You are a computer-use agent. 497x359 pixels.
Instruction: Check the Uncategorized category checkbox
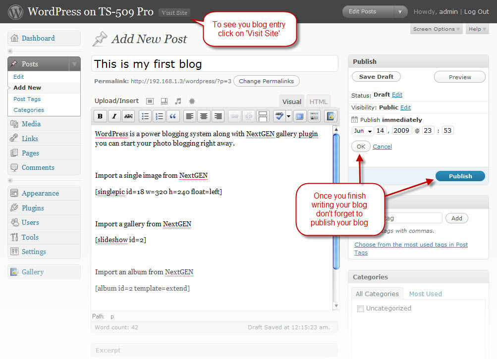pos(360,308)
